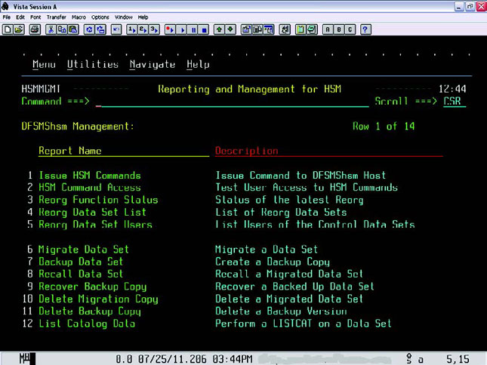Image resolution: width=487 pixels, height=365 pixels.
Task: Click the undo arrow toolbar icon
Action: coord(116,29)
